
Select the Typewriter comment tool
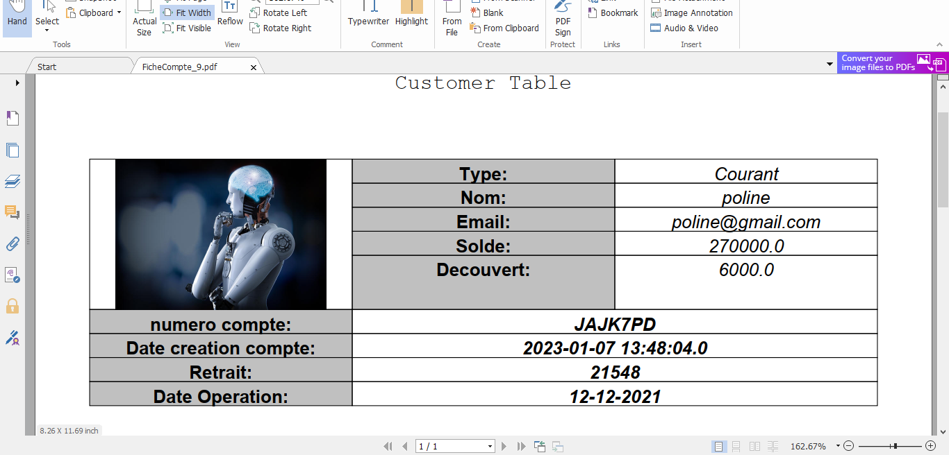(x=368, y=15)
